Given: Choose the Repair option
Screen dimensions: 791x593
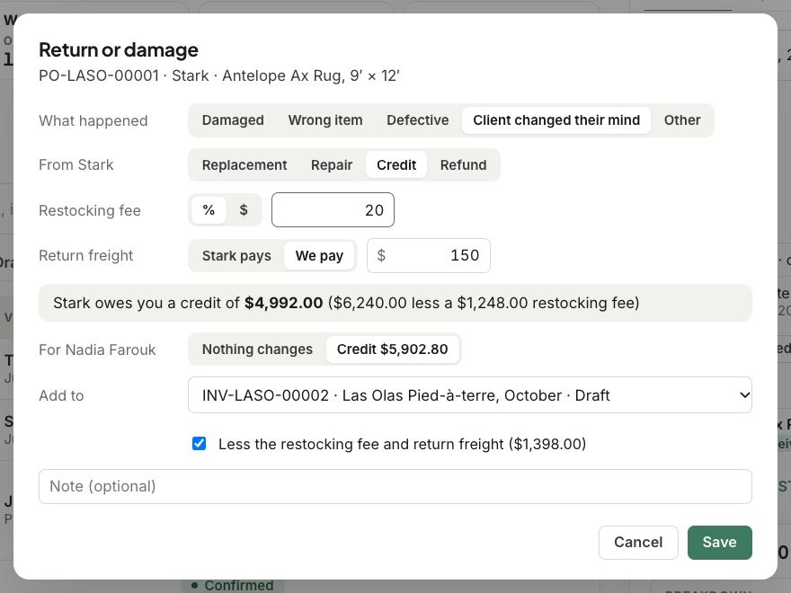Looking at the screenshot, I should [x=332, y=165].
